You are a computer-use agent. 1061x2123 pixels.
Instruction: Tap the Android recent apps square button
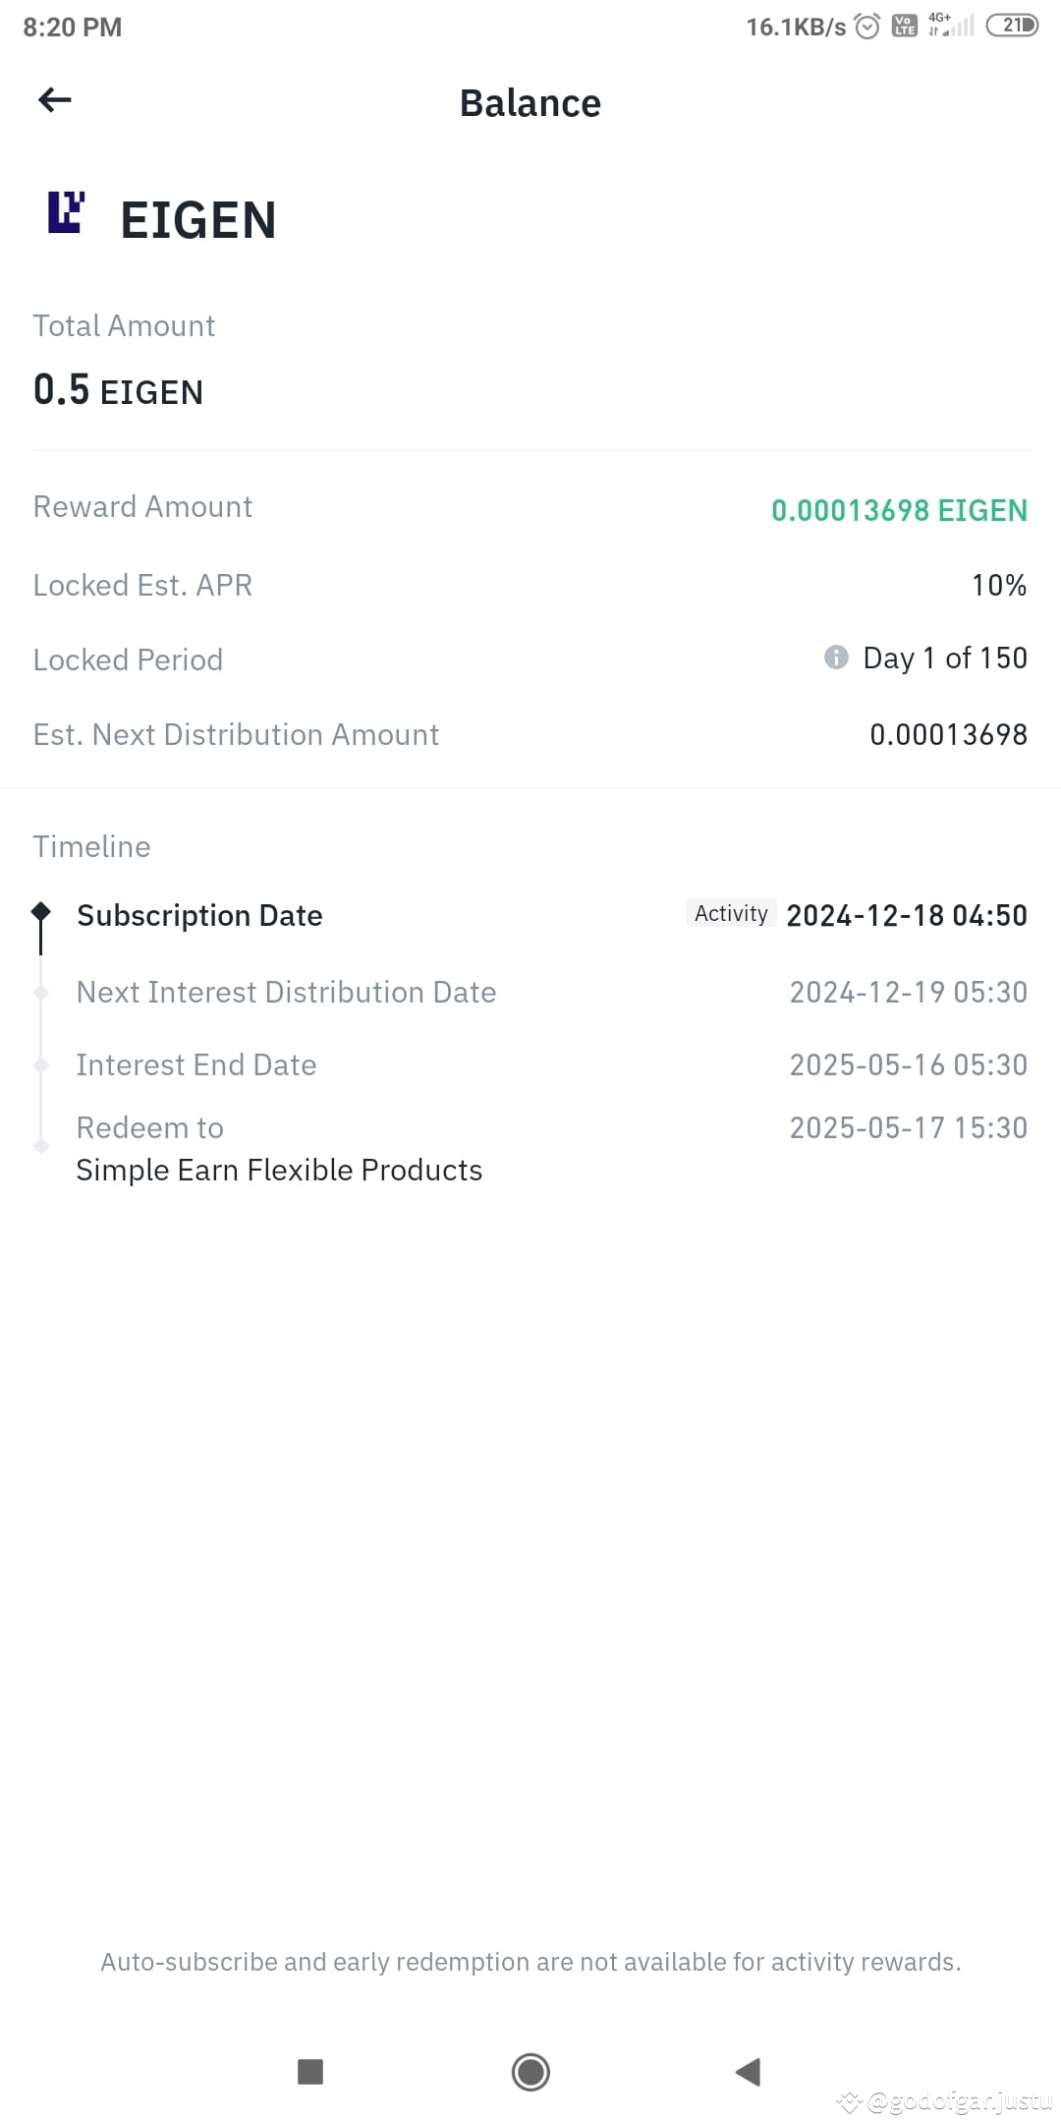pos(310,2072)
